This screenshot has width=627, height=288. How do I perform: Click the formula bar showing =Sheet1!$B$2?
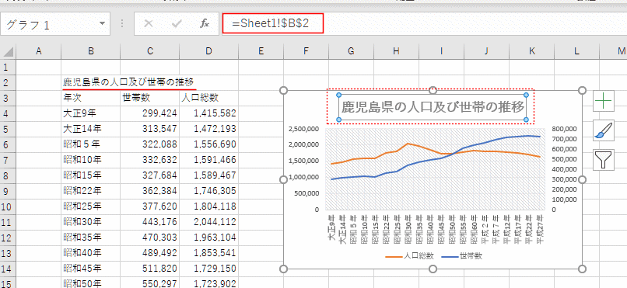(424, 24)
